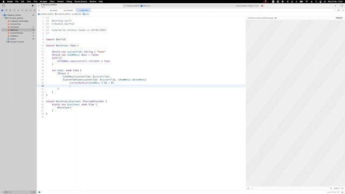Collapse the E-BookUI_SwiftUI group folder
345x194 pixels.
[x=4, y=18]
